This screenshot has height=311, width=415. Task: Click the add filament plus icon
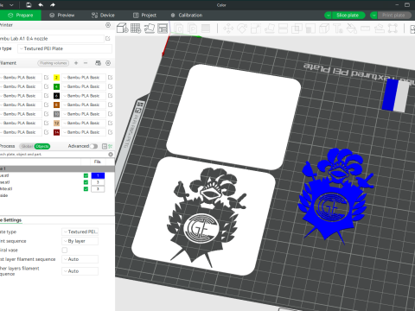(76, 63)
